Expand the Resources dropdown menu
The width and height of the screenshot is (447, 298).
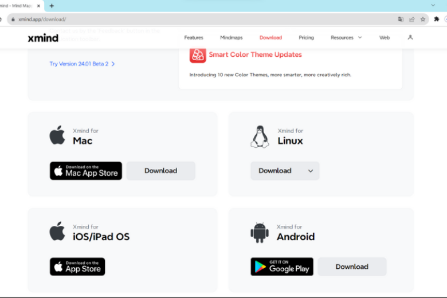click(x=346, y=38)
